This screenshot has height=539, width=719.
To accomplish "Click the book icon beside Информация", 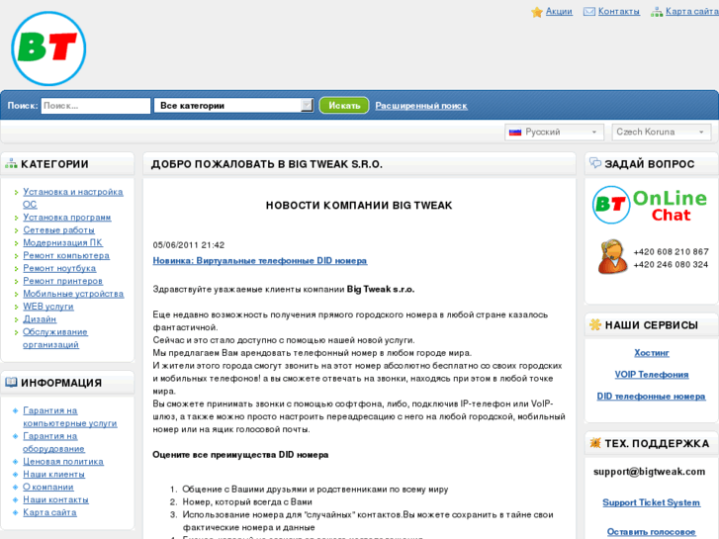I will click(x=11, y=382).
